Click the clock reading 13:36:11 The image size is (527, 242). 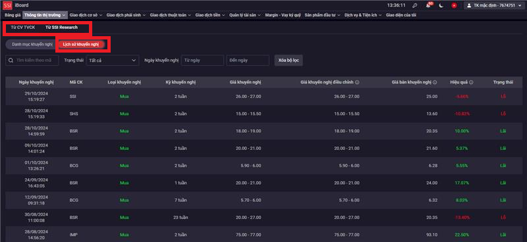[397, 5]
